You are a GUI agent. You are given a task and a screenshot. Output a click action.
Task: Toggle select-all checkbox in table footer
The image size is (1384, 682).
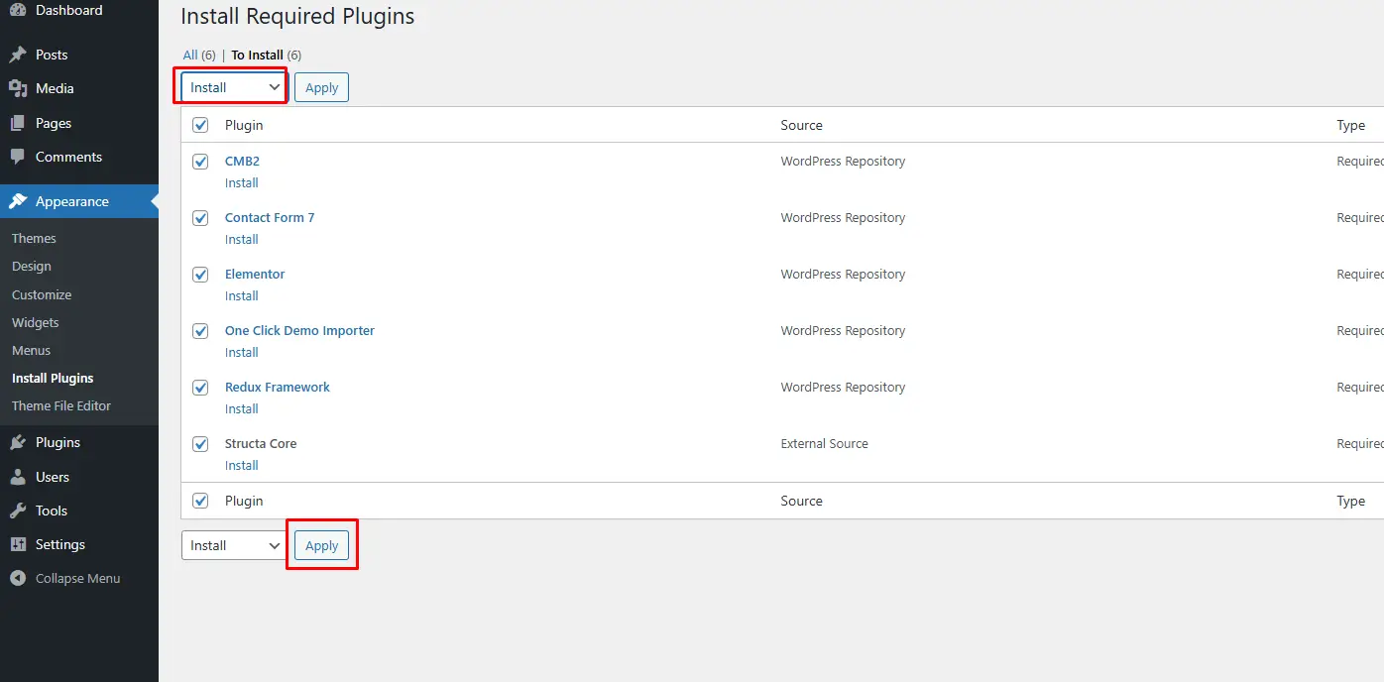click(x=200, y=501)
